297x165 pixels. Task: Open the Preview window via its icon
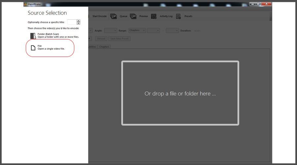point(133,16)
